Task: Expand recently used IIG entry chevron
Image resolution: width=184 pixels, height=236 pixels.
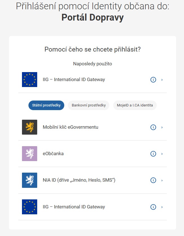Action: [x=162, y=80]
